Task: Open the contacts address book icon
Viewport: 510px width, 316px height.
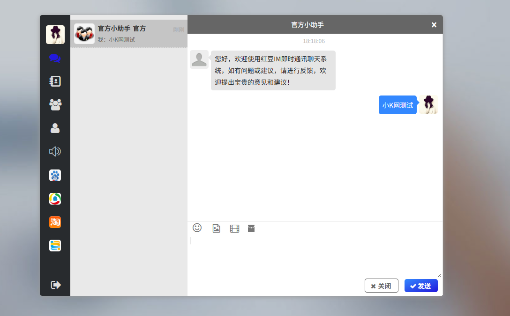Action: coord(55,81)
